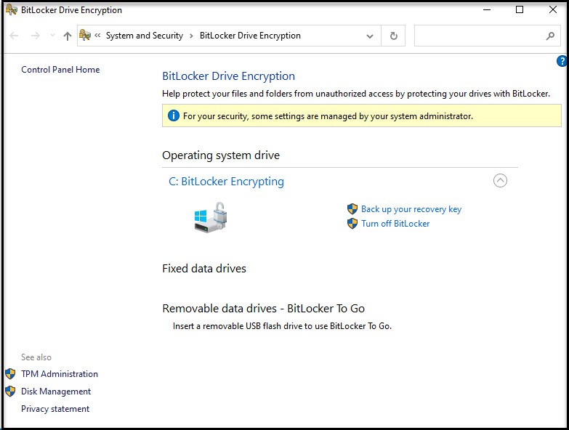Click the Back navigation arrow
The width and height of the screenshot is (569, 430).
point(14,36)
